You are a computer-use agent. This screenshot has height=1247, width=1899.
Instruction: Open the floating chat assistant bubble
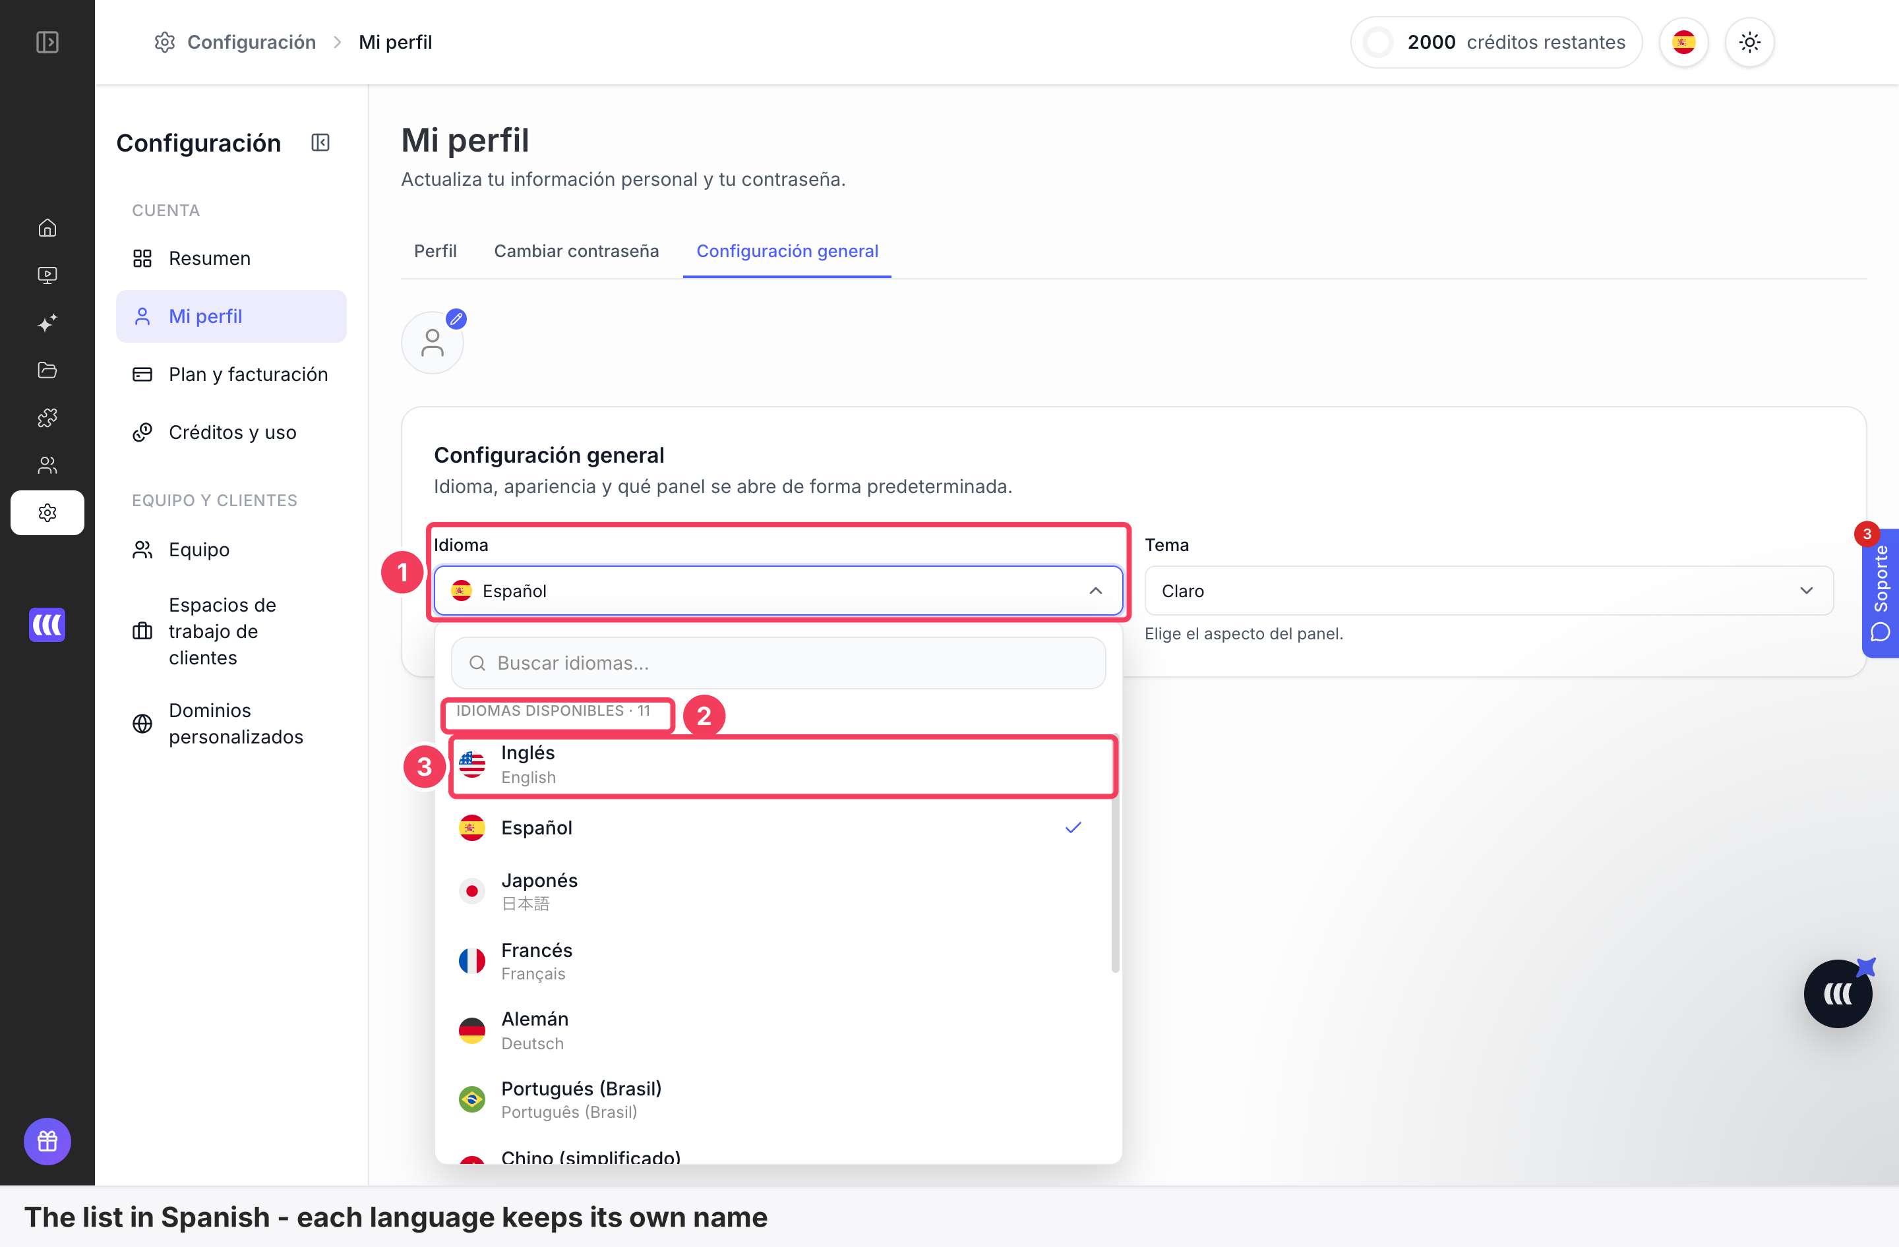tap(1838, 993)
